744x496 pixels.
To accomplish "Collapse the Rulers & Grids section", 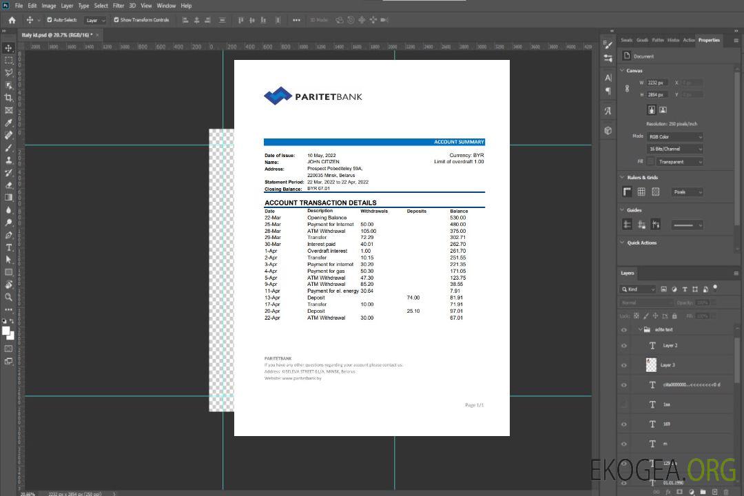I will 622,178.
